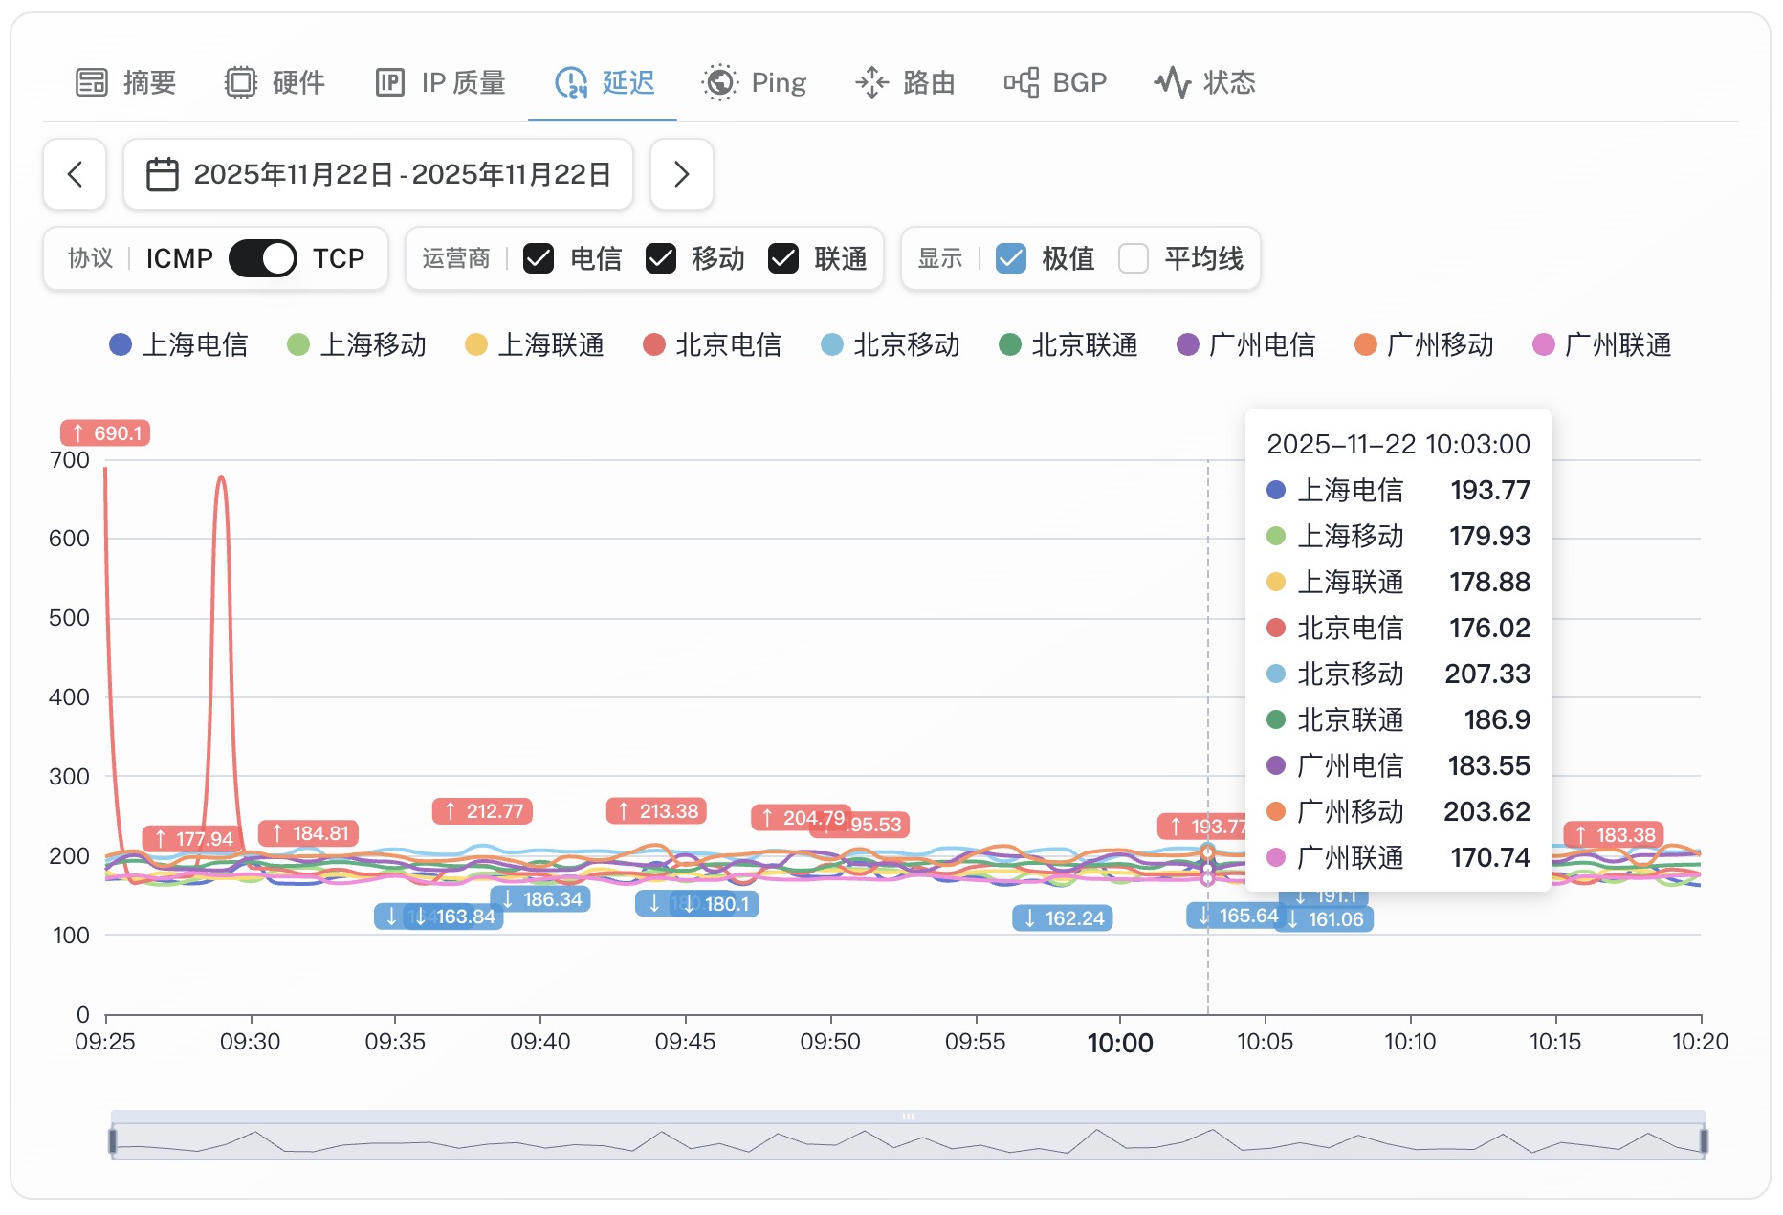The image size is (1783, 1215).
Task: Click the 路由 routing icon
Action: click(x=871, y=83)
